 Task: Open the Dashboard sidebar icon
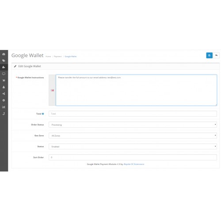coord(4,54)
